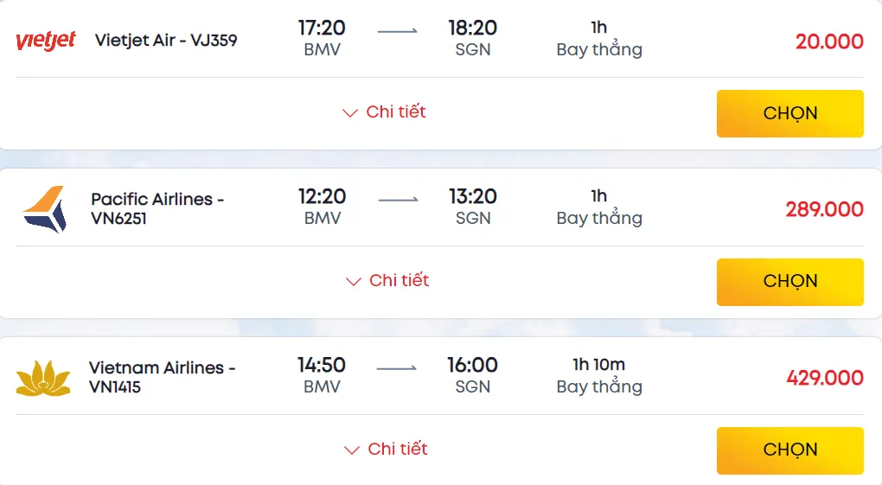Screen dimensions: 882x485
Task: Click the arrow between 12:20 and 13:20
Action: point(399,200)
